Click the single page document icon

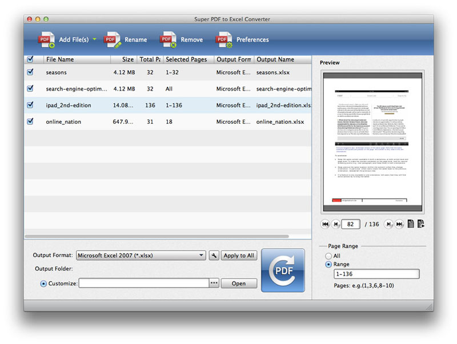click(x=411, y=224)
